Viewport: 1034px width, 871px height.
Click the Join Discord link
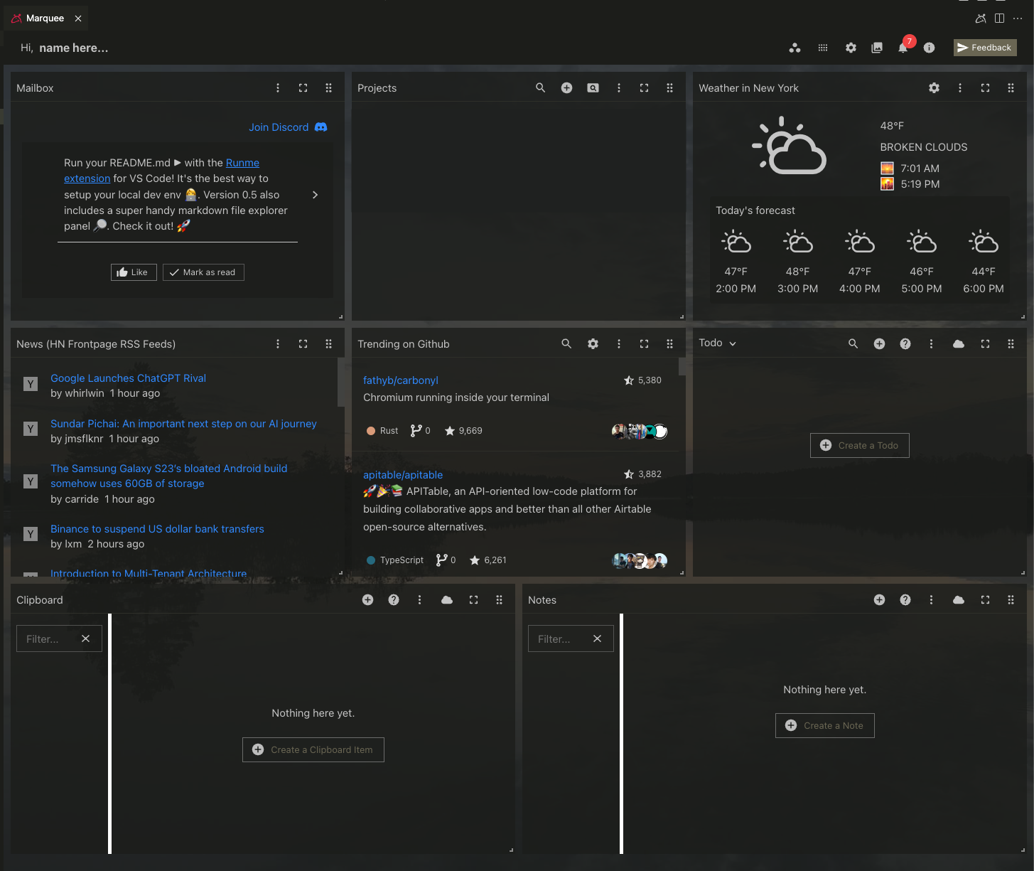pyautogui.click(x=279, y=127)
